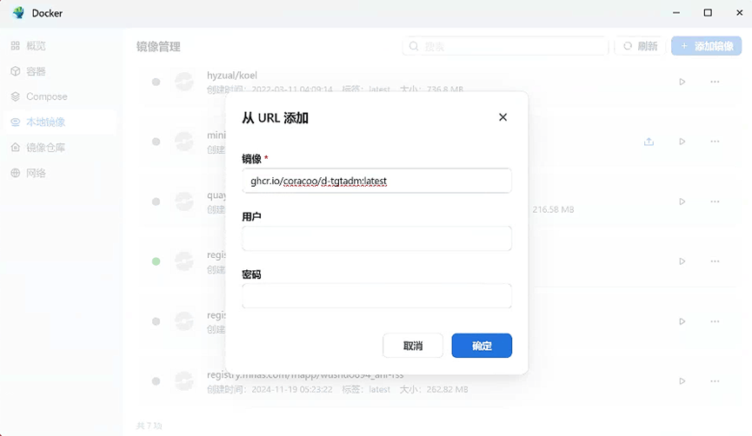
Task: Open more options for hyzual/koel
Action: point(715,82)
